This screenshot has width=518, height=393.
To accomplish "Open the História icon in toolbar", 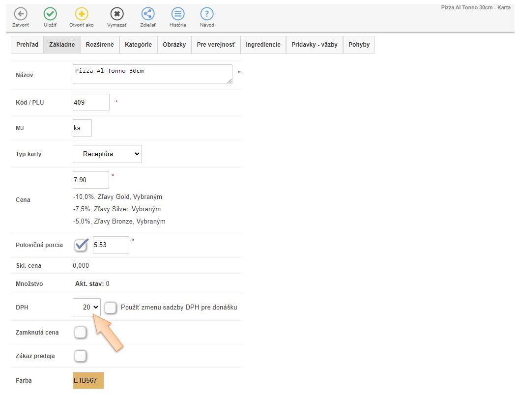I will click(178, 14).
